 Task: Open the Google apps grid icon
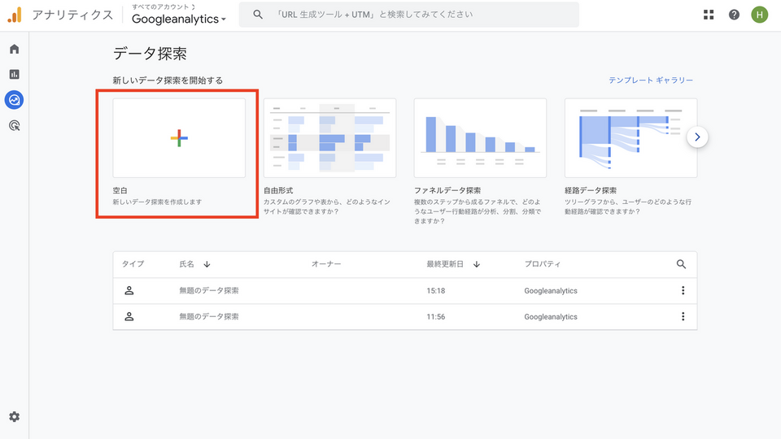coord(709,15)
